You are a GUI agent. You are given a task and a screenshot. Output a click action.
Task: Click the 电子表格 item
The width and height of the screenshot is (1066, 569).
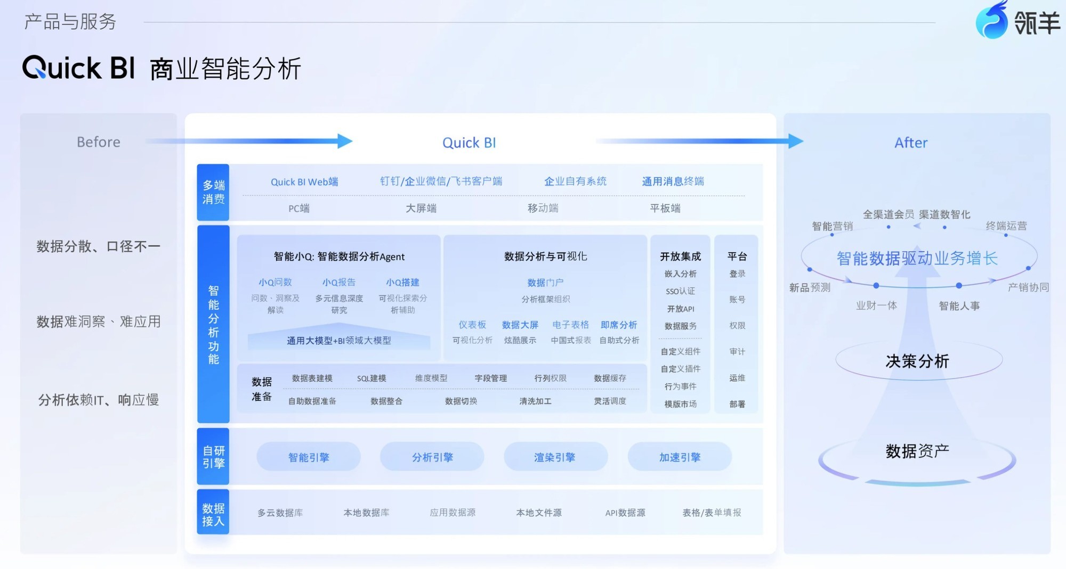[570, 324]
